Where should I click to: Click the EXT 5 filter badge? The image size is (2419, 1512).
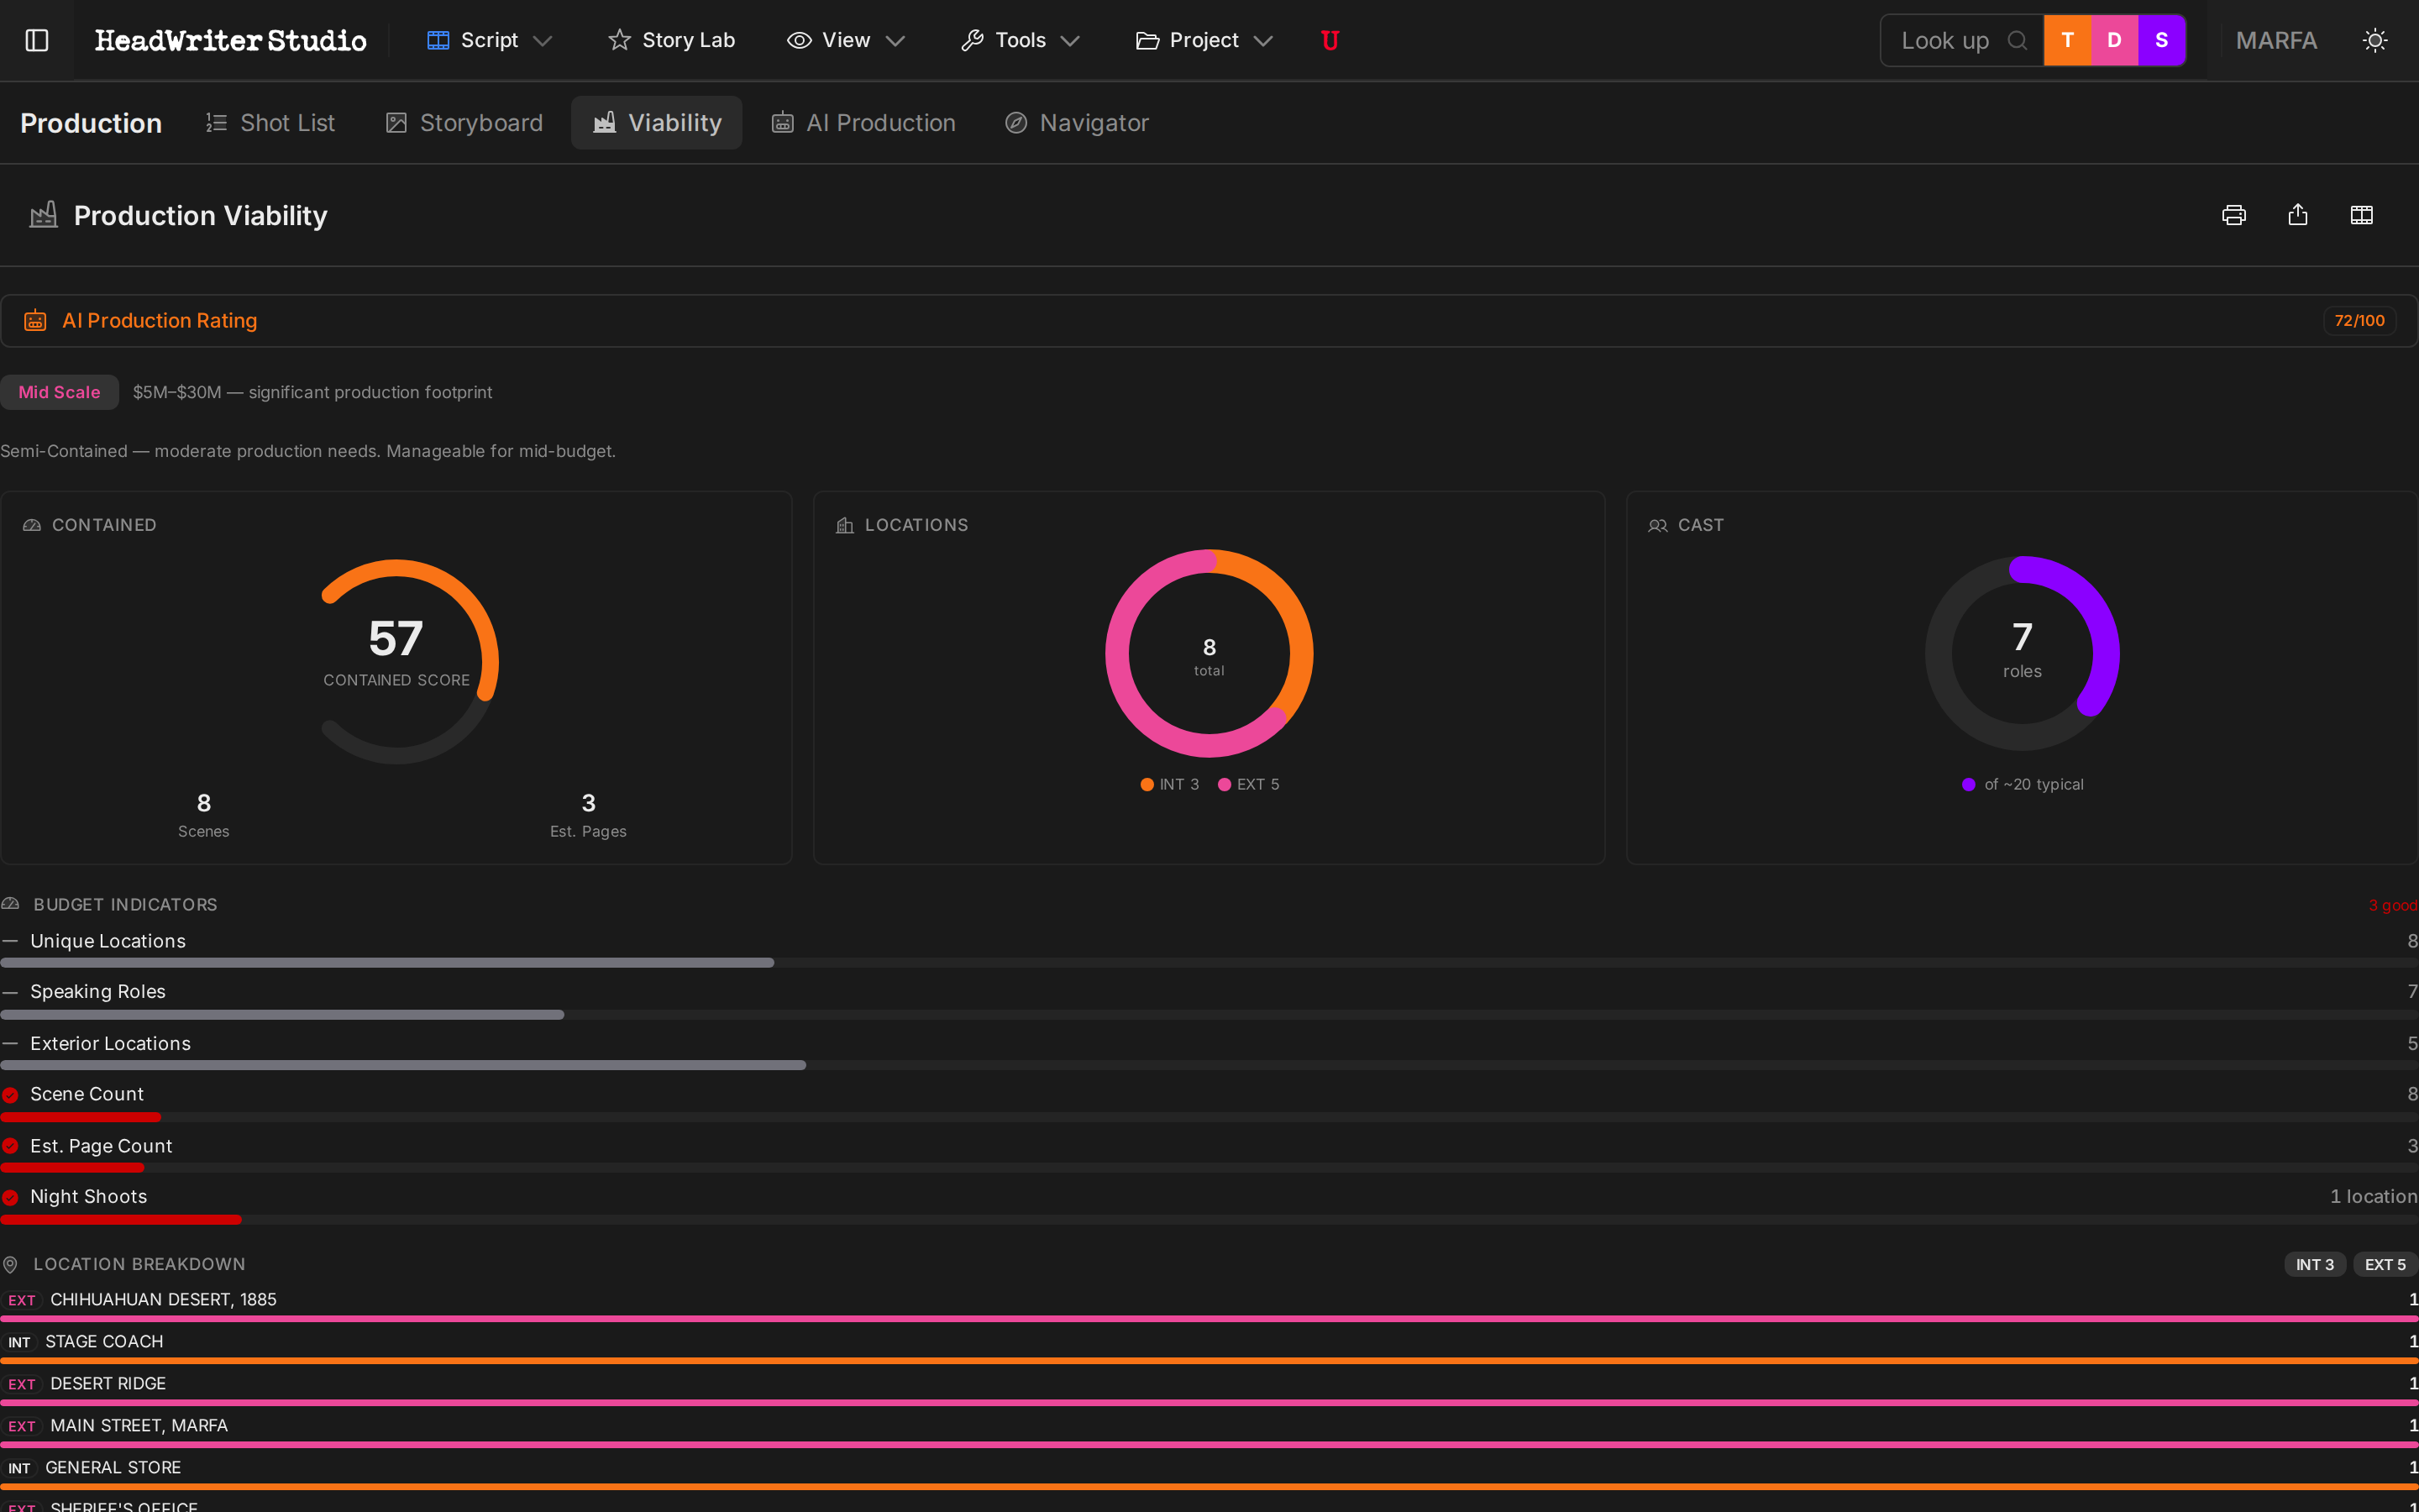tap(2384, 1265)
